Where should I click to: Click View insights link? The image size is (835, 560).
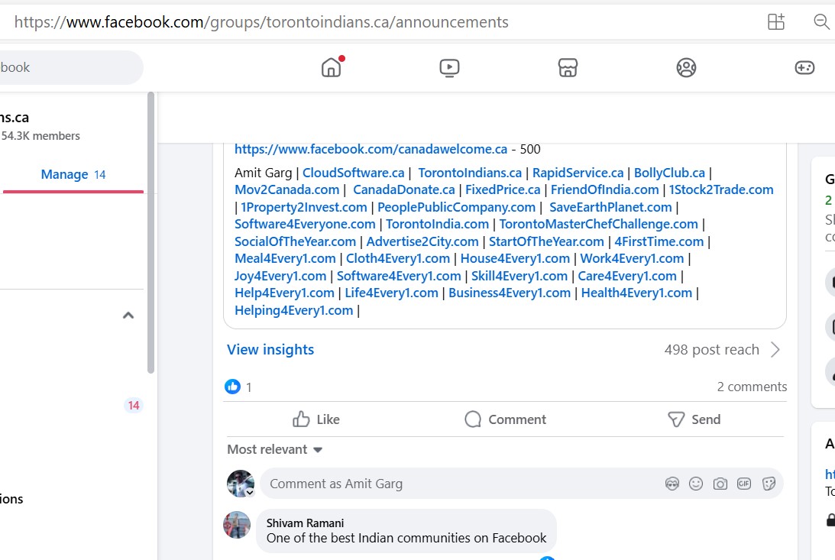coord(270,350)
